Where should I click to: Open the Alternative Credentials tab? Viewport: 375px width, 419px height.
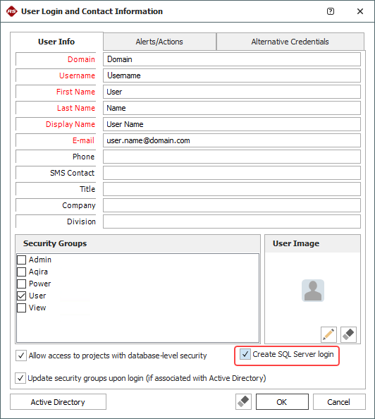tap(290, 42)
